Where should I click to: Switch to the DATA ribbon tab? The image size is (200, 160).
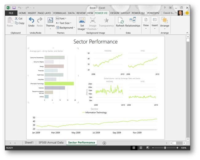click(x=71, y=13)
